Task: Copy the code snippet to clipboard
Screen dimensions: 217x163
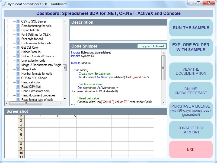Action: point(152,46)
